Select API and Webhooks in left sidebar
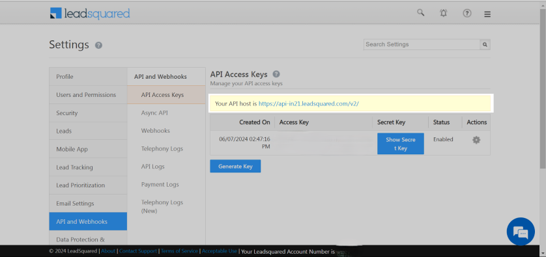546x257 pixels. 88,221
